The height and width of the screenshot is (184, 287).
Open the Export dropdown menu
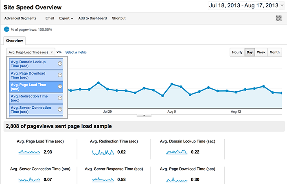[x=66, y=18]
